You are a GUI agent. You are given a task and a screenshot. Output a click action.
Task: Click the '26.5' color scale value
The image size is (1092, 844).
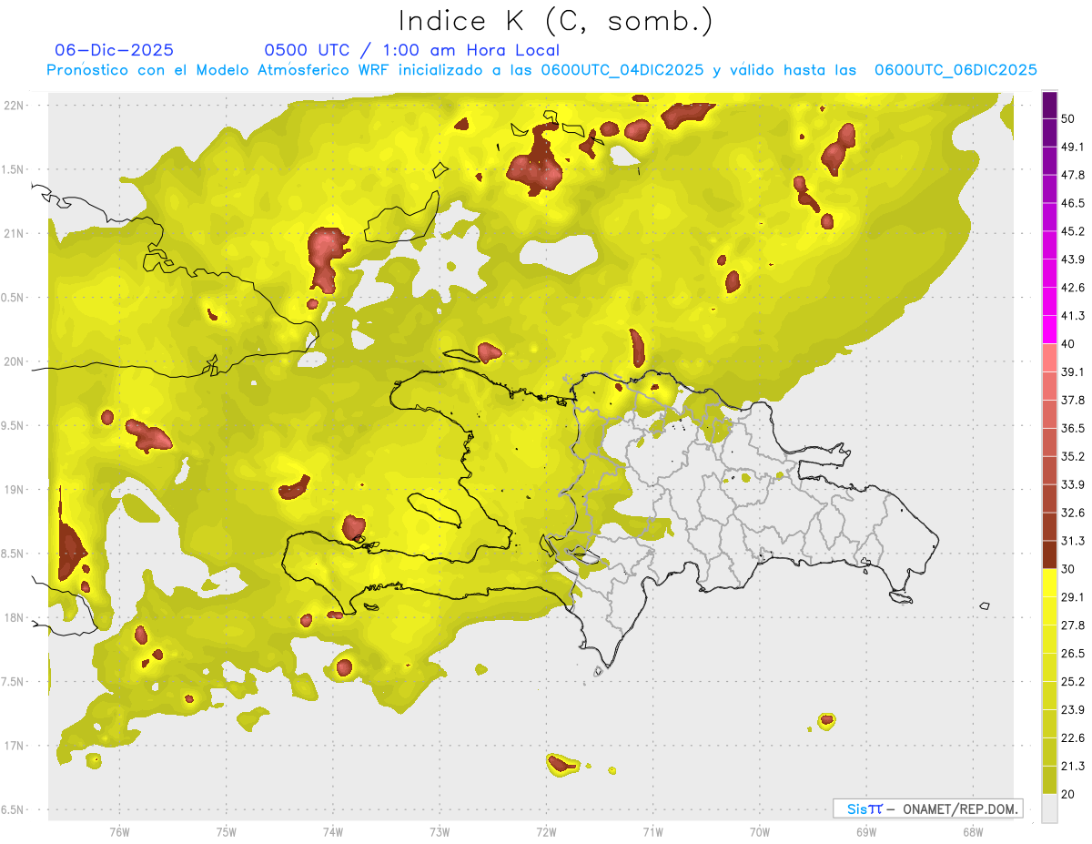click(x=1072, y=654)
